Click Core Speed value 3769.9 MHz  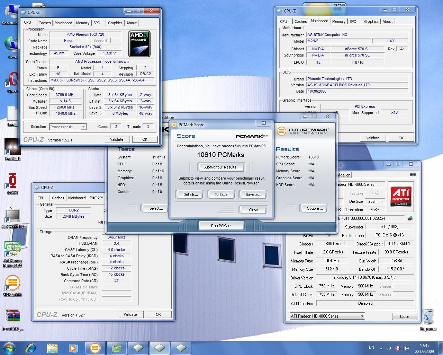click(x=66, y=95)
